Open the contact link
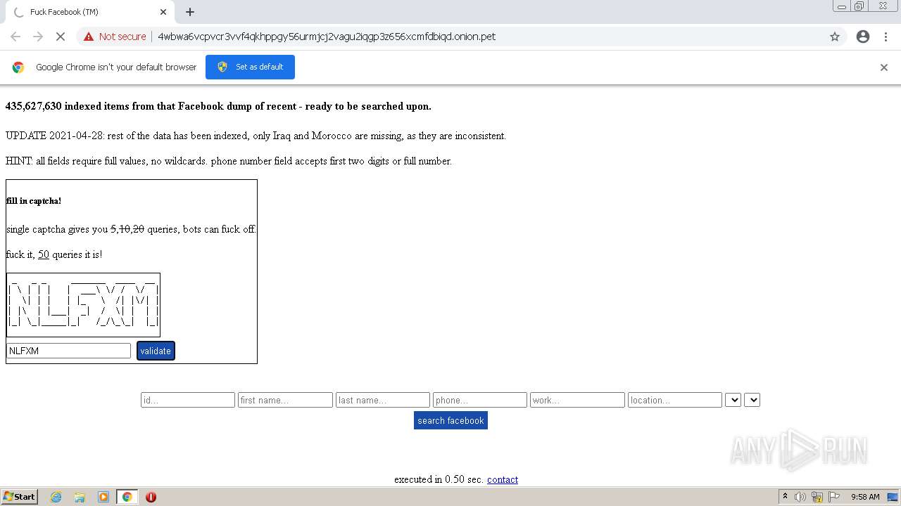Image resolution: width=901 pixels, height=506 pixels. coord(503,479)
